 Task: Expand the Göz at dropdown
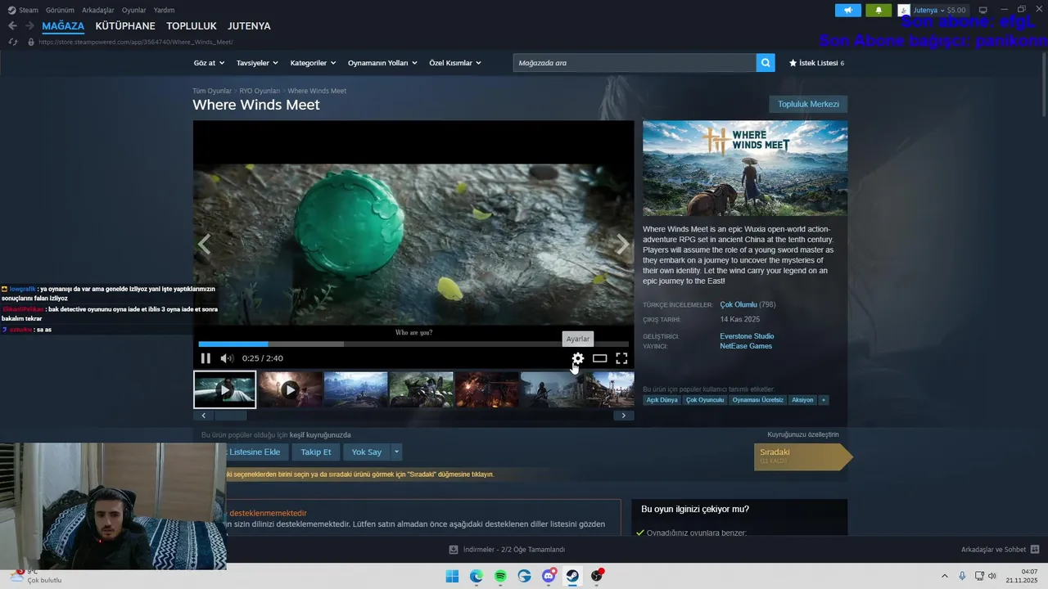coord(209,63)
